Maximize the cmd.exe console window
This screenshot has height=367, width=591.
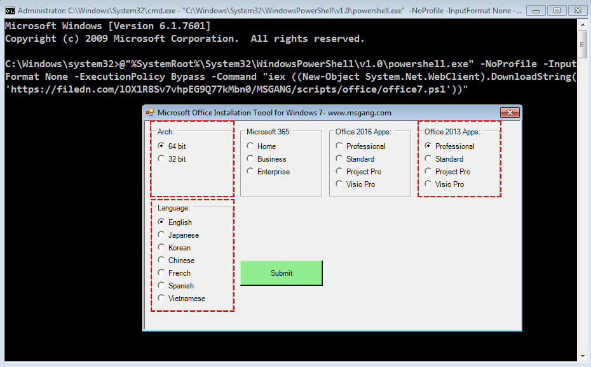(557, 11)
